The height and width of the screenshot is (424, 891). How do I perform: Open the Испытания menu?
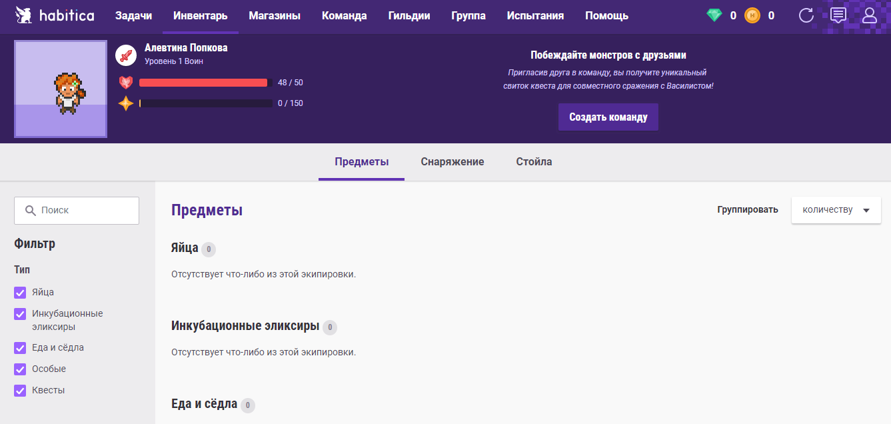[x=535, y=16]
